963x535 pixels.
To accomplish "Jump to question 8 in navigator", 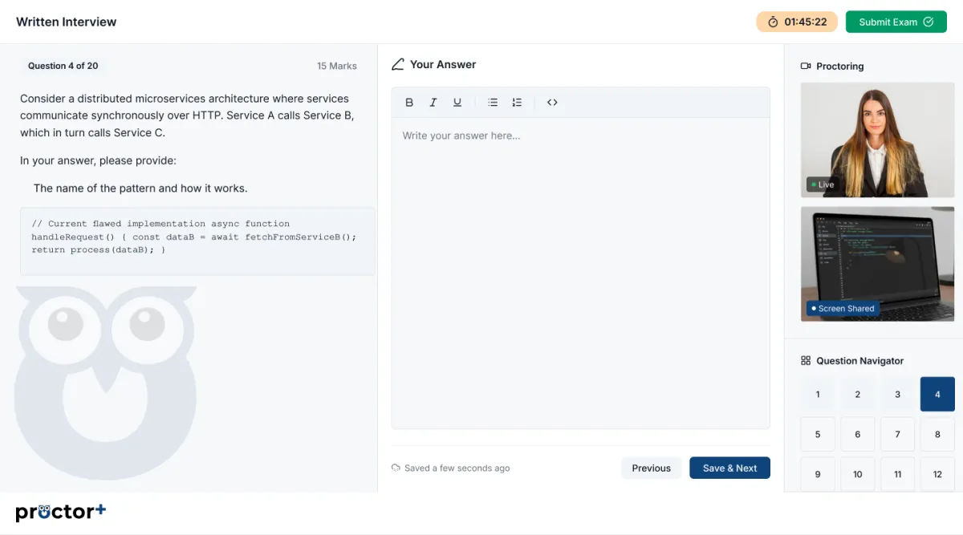I will [x=937, y=434].
